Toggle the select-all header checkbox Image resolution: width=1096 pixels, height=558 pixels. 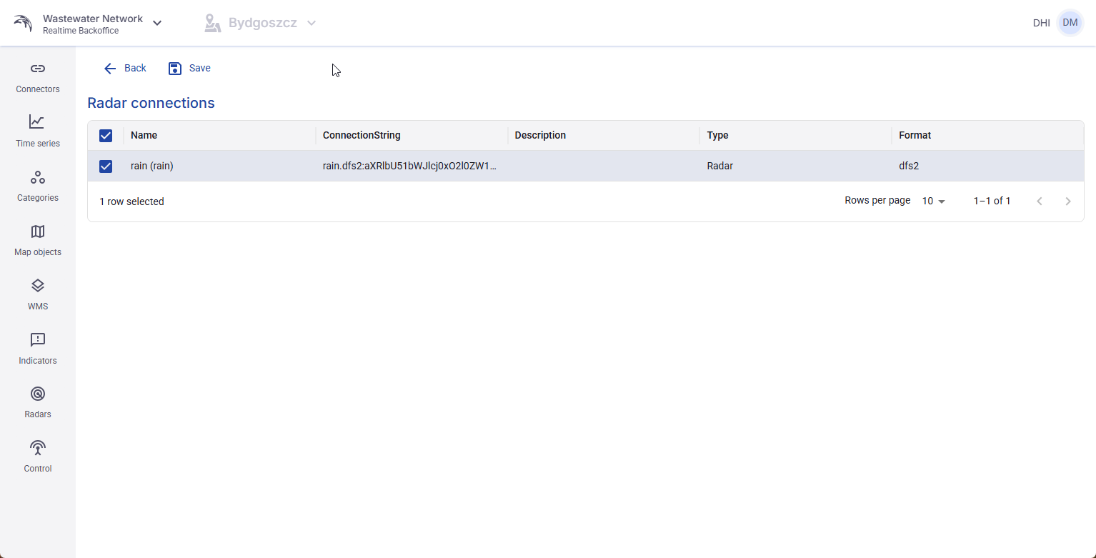pos(106,136)
